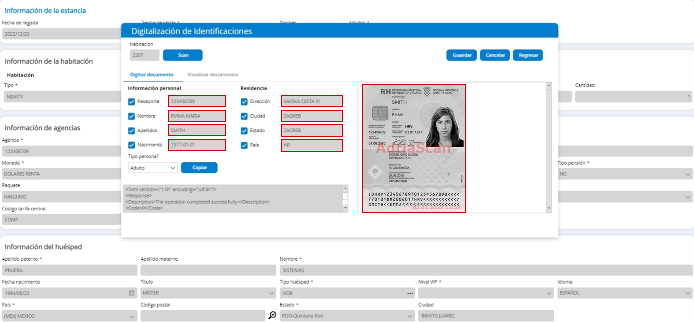
Task: Open the Título MISTER dropdown
Action: (208, 293)
